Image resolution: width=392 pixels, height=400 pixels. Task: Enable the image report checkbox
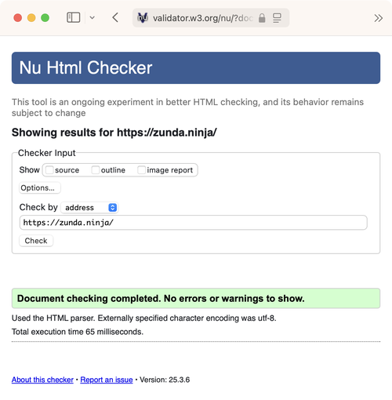[141, 170]
